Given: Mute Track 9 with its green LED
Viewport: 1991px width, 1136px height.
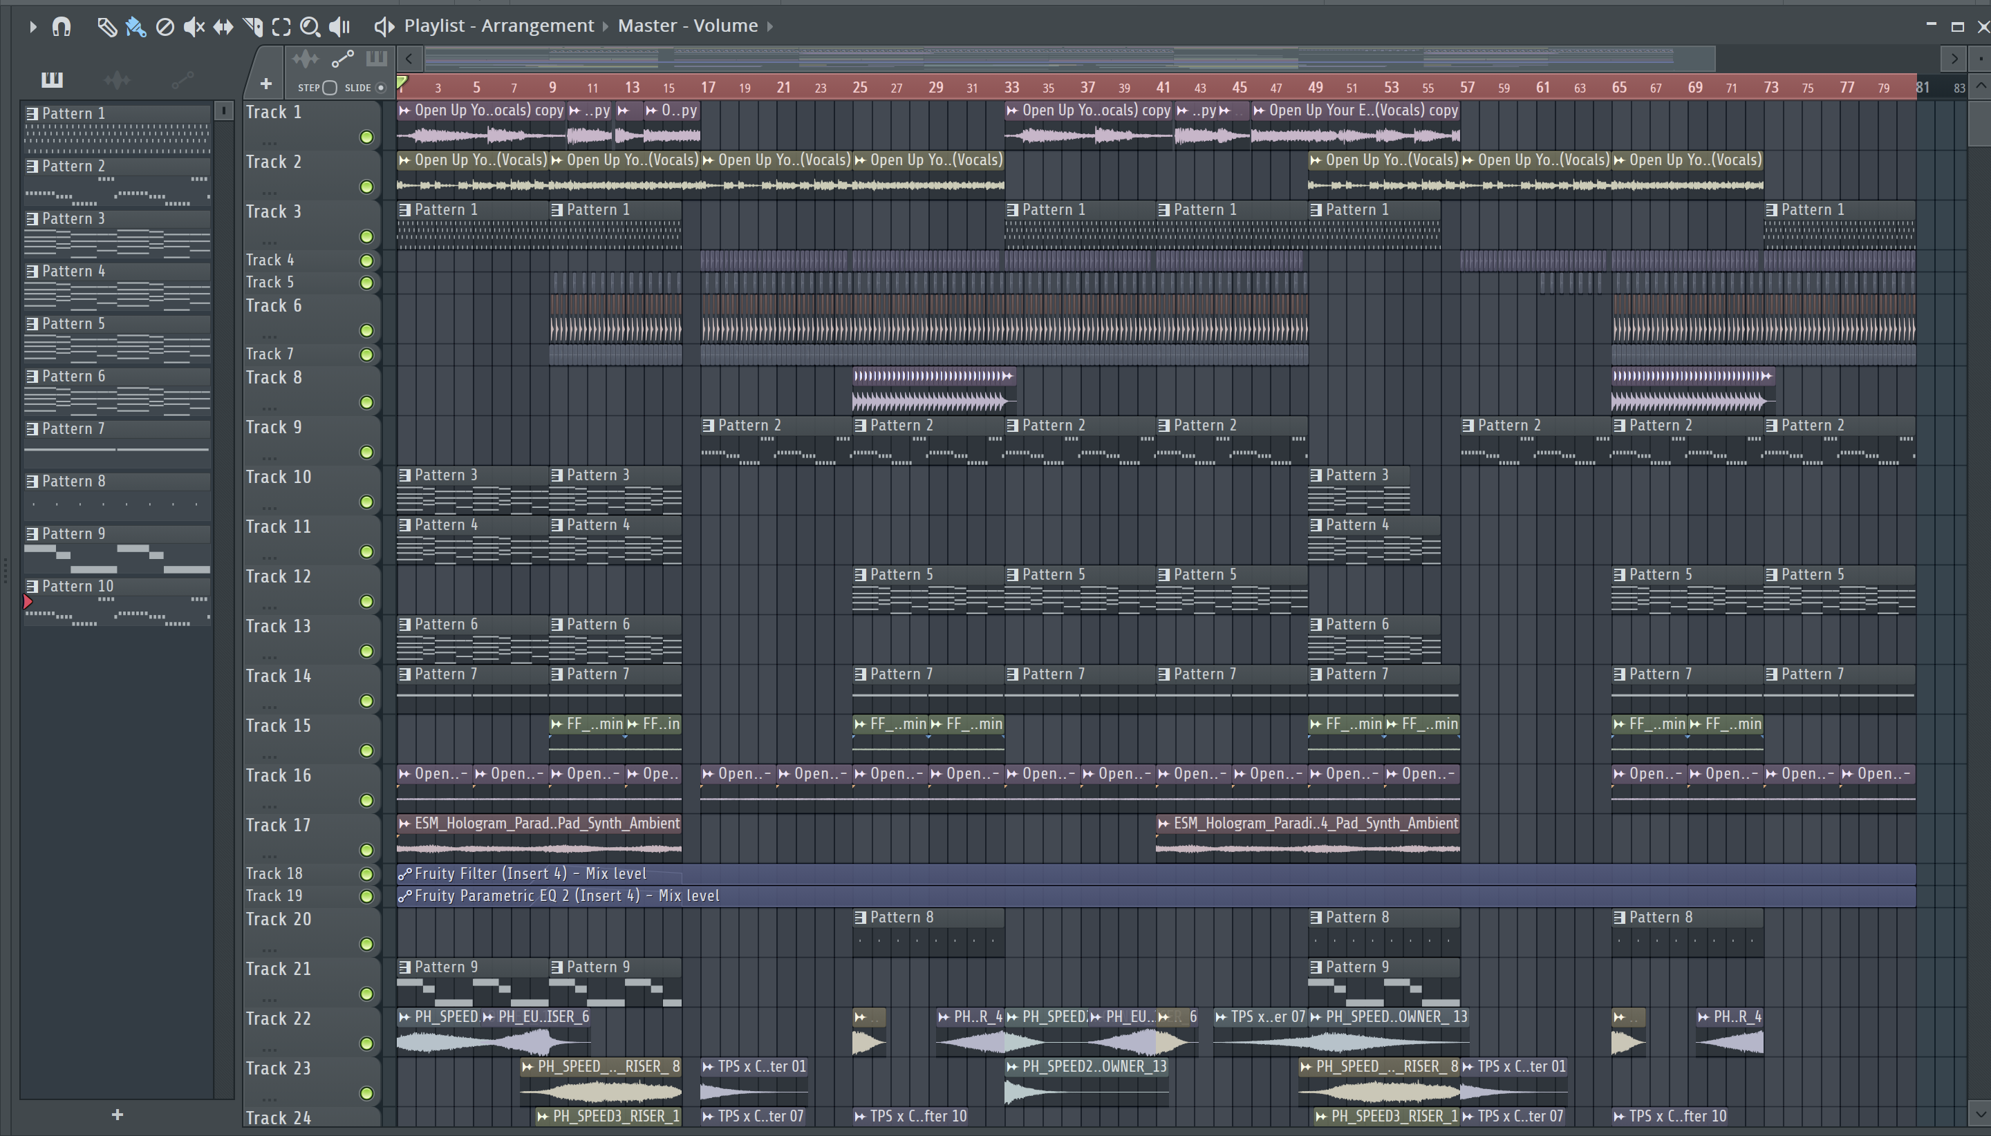Looking at the screenshot, I should pyautogui.click(x=366, y=453).
